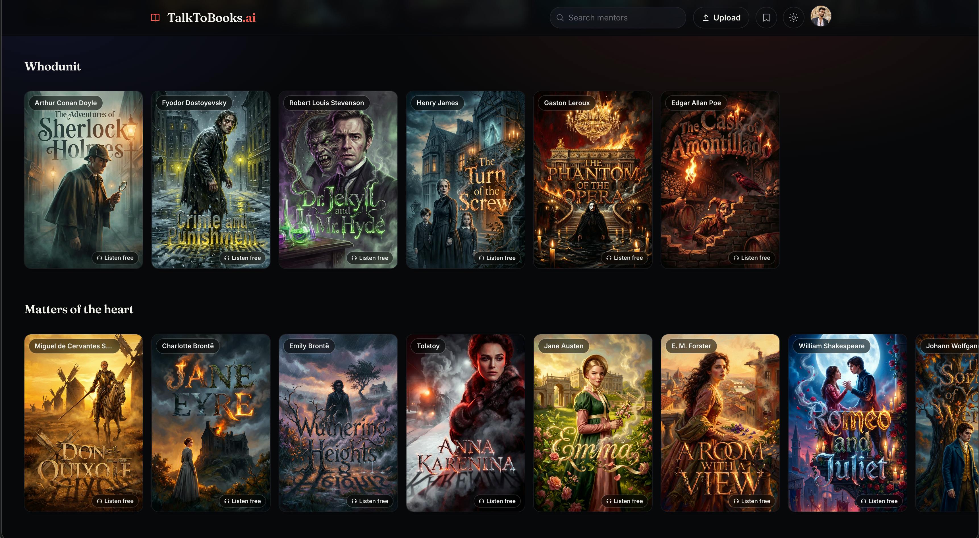
Task: Open A Room with a View cover
Action: coord(720,423)
